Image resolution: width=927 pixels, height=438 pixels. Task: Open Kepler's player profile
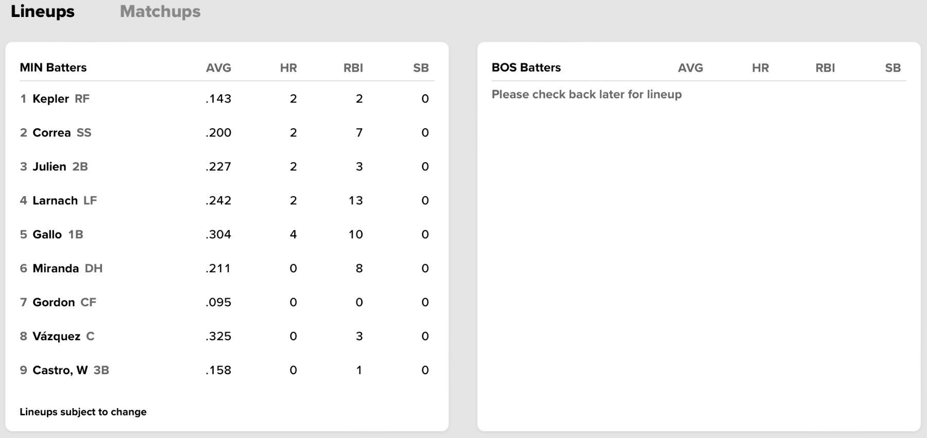click(x=50, y=99)
